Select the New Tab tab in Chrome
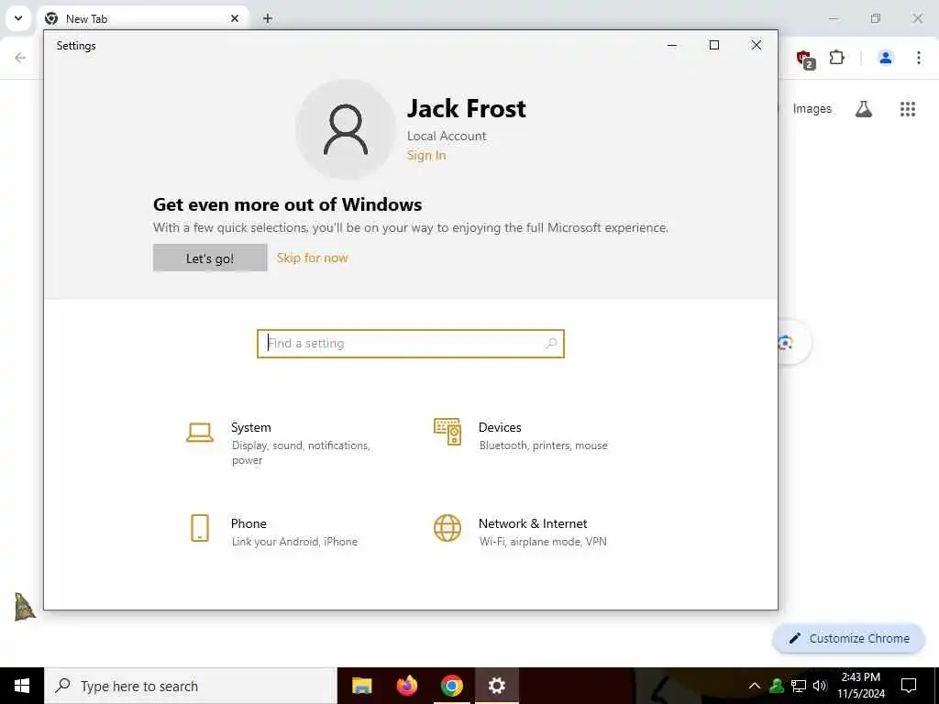 tap(143, 18)
